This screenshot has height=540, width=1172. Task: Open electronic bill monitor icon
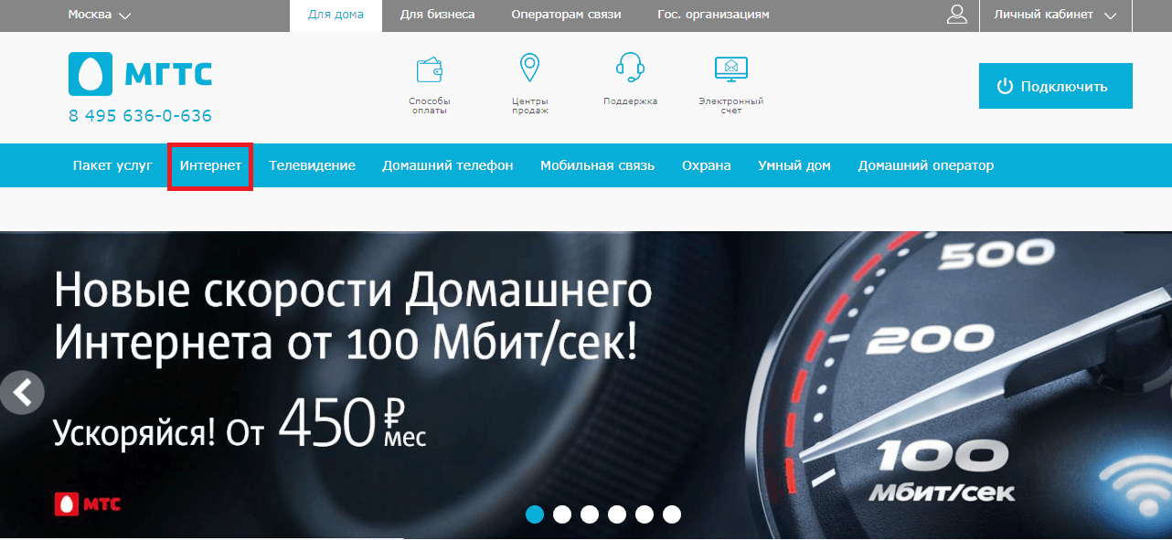pos(730,69)
